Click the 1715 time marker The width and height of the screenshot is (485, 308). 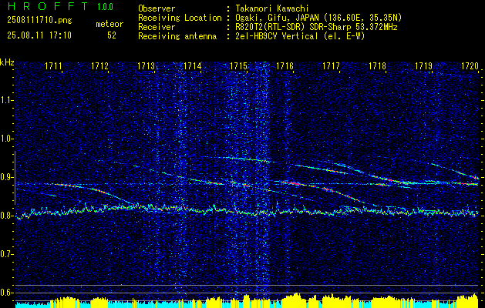click(x=239, y=66)
